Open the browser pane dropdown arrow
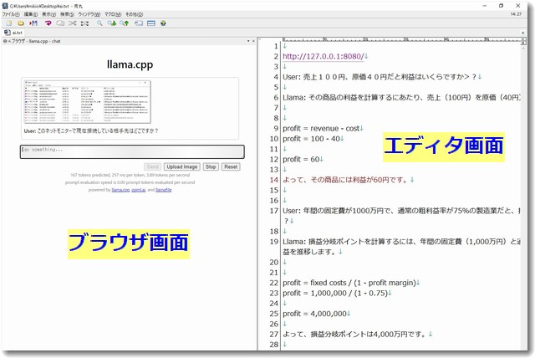This screenshot has width=535, height=358. click(248, 41)
